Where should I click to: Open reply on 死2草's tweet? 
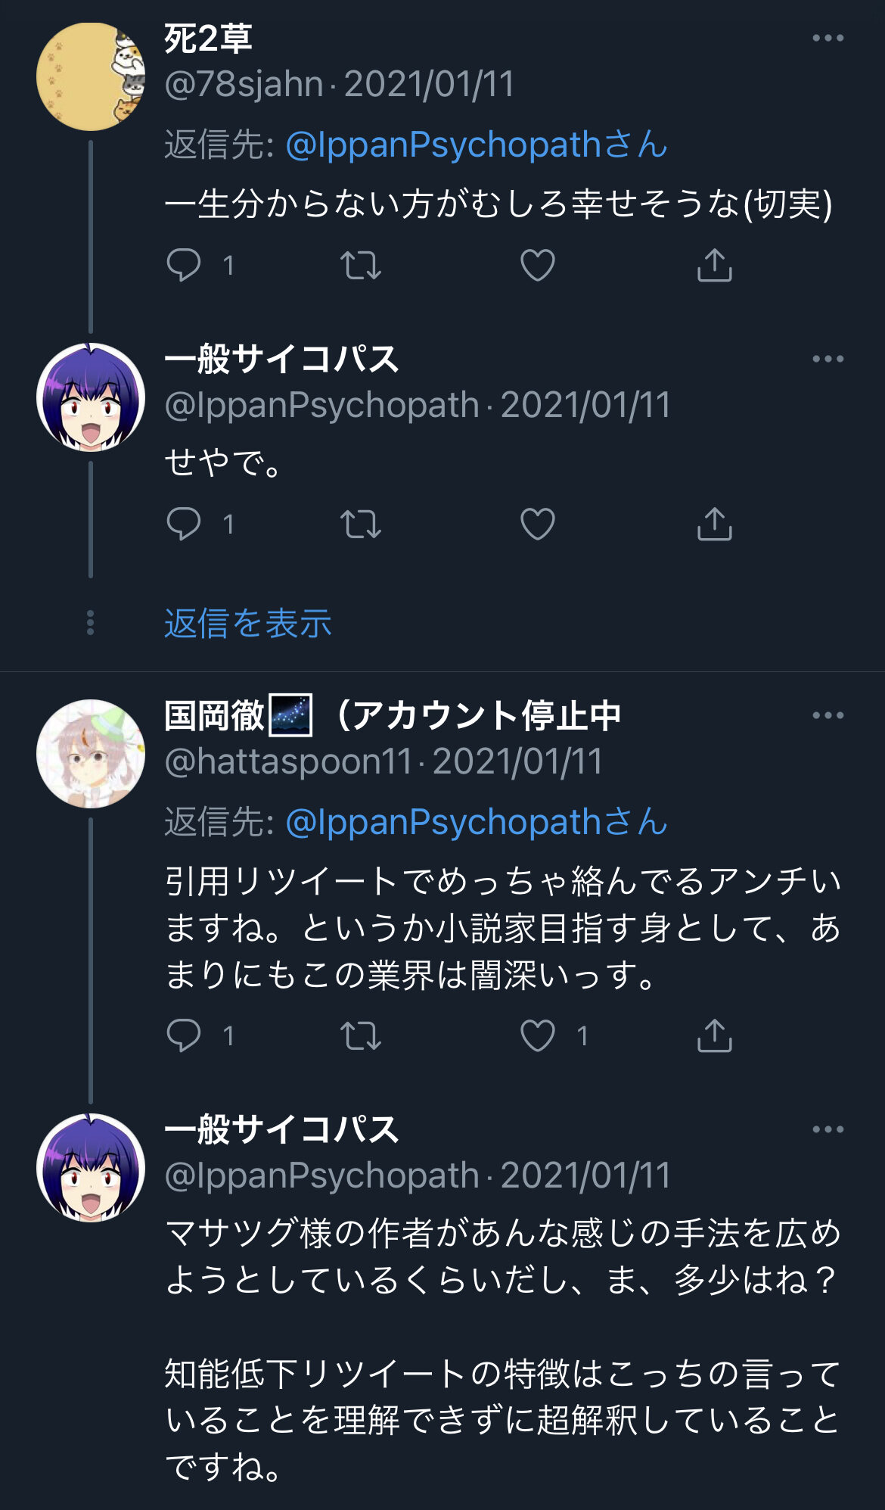[x=184, y=266]
